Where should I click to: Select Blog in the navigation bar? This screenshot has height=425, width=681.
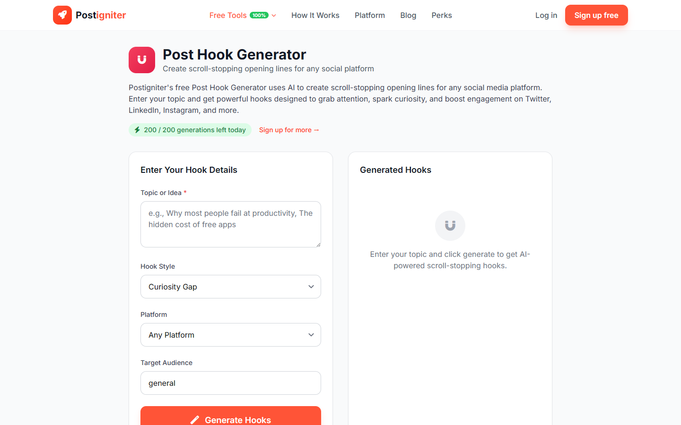pos(408,15)
